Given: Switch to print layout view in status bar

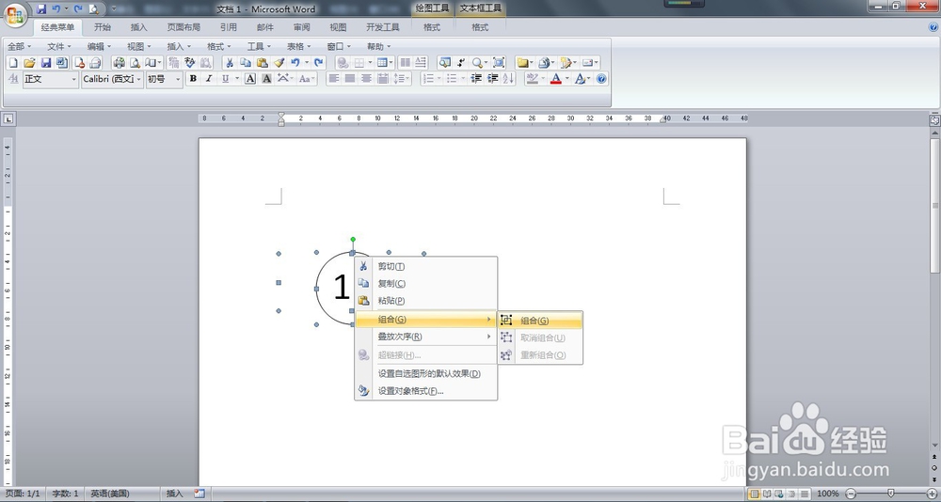Looking at the screenshot, I should (754, 494).
